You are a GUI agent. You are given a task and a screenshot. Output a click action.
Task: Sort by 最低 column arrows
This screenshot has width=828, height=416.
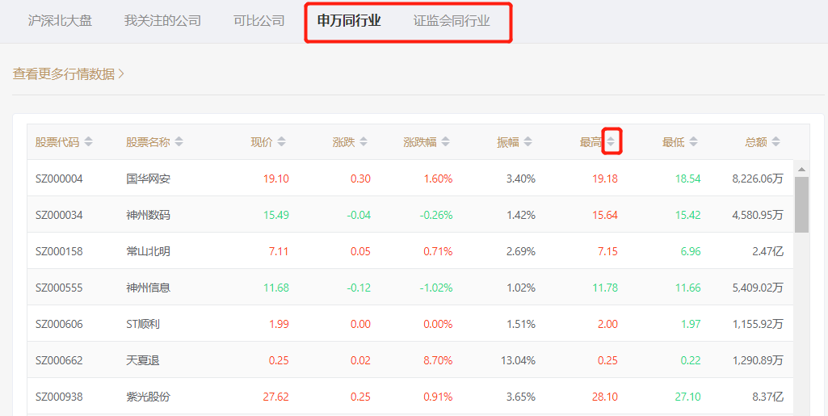693,141
